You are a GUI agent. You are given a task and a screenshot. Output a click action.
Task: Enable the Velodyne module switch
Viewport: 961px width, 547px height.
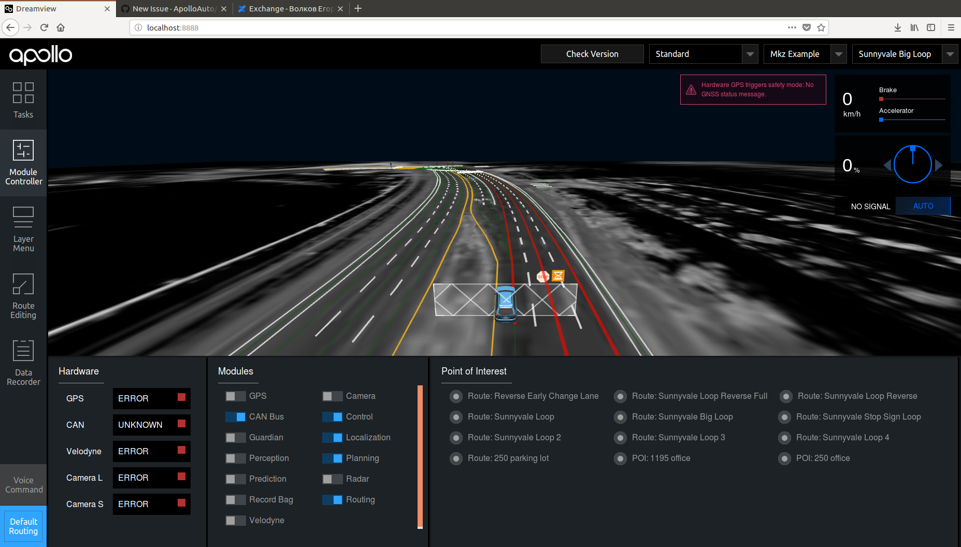coord(235,521)
